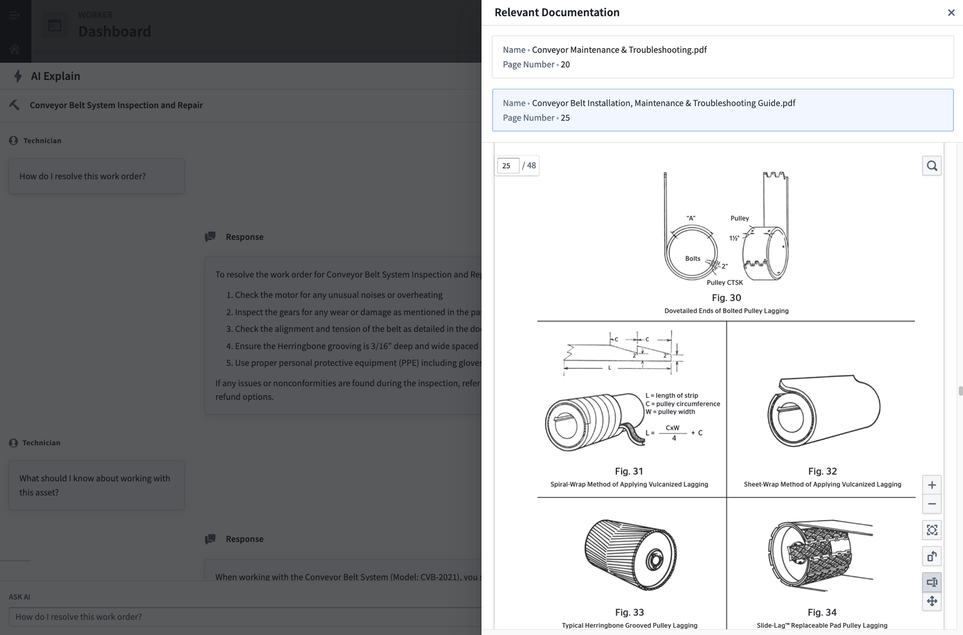
Task: Click the Home icon in the left sidebar
Action: [15, 51]
